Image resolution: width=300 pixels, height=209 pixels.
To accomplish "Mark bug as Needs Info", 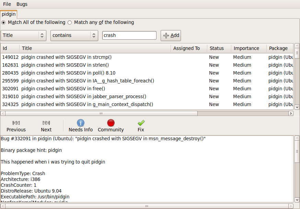I will tap(81, 123).
